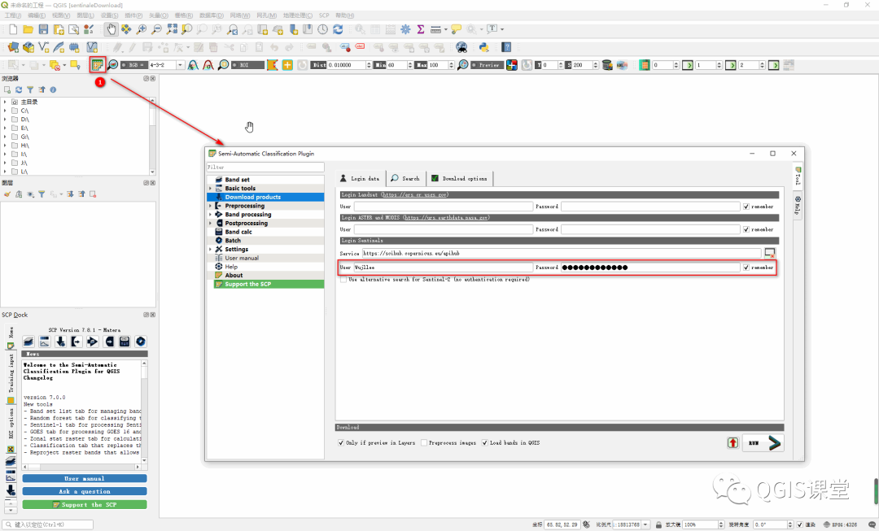Screen dimensions: 879x531
Task: Select the Login data tab
Action: pyautogui.click(x=361, y=179)
